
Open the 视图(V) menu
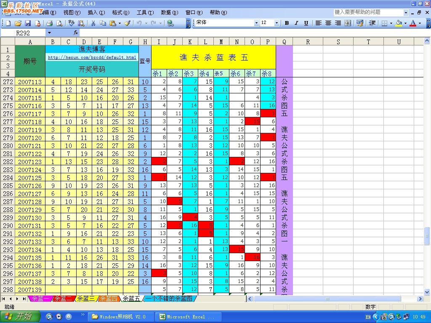(72, 12)
